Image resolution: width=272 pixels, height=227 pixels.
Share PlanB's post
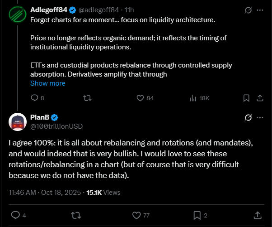pyautogui.click(x=258, y=215)
